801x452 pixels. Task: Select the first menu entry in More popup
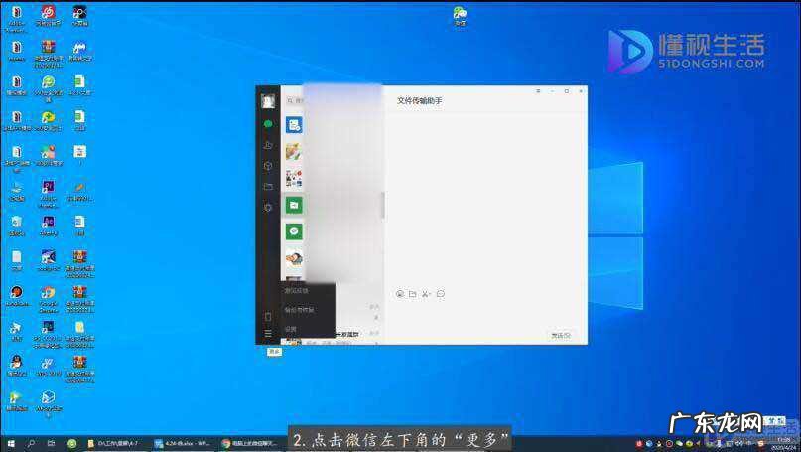tap(297, 291)
